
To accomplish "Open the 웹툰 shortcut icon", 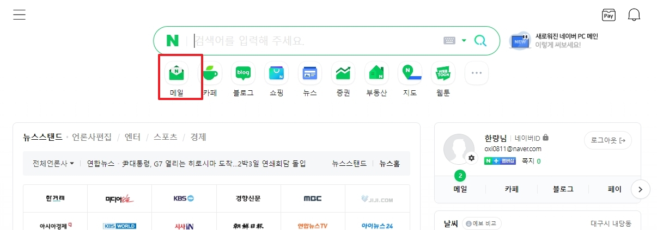I will (x=443, y=73).
